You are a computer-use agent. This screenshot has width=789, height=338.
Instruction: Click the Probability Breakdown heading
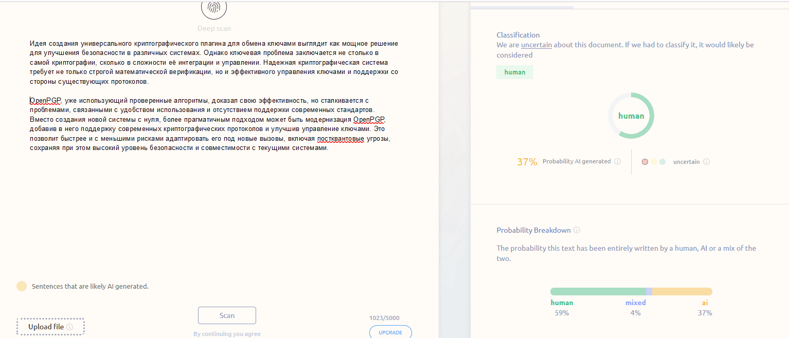click(x=533, y=230)
